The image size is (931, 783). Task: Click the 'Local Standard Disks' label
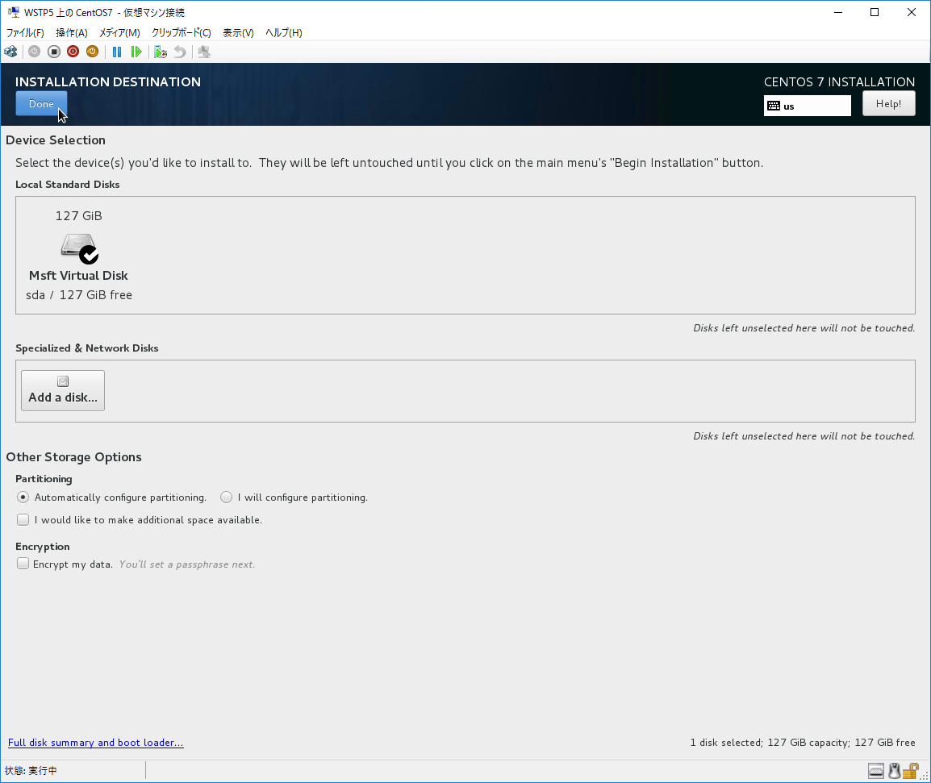[68, 185]
